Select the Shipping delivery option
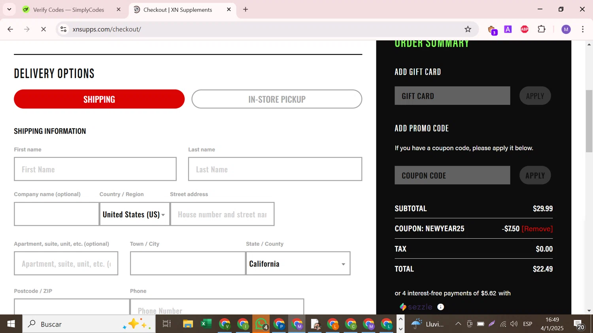The image size is (593, 333). click(99, 99)
